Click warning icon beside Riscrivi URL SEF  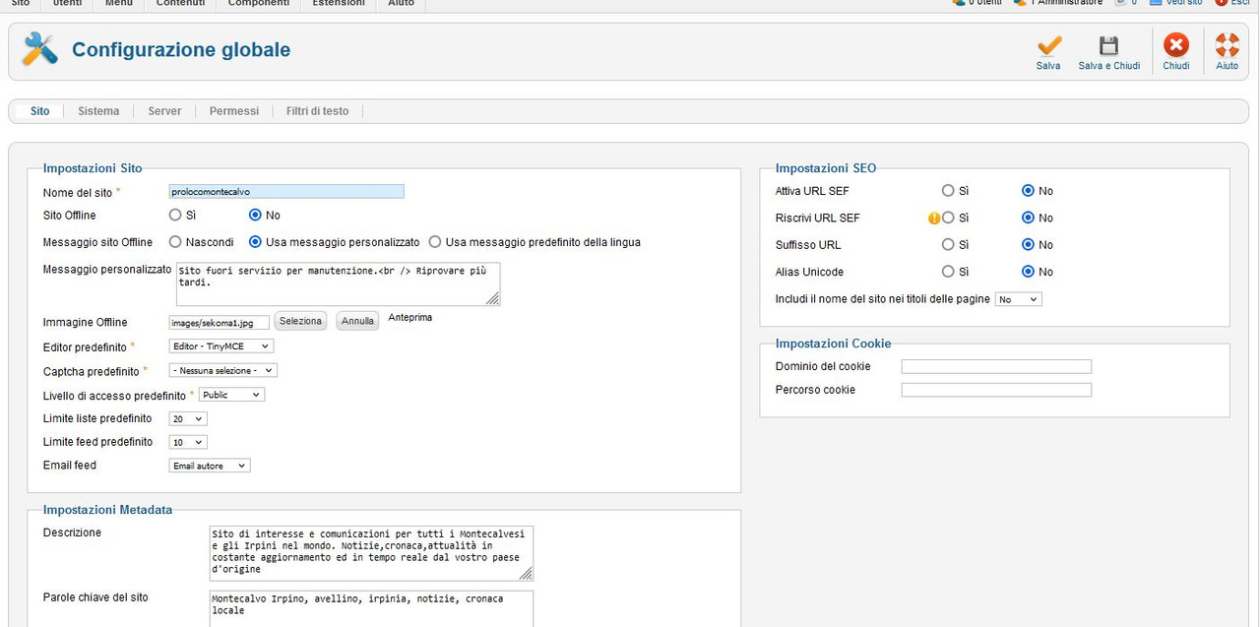(x=934, y=218)
